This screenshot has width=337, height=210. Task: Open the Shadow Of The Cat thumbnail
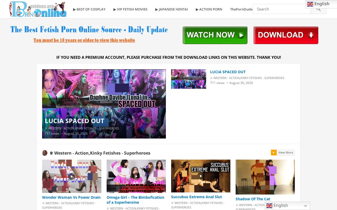[265, 177]
